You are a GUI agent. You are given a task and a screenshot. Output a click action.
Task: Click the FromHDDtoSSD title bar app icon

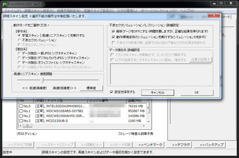pos(4,4)
